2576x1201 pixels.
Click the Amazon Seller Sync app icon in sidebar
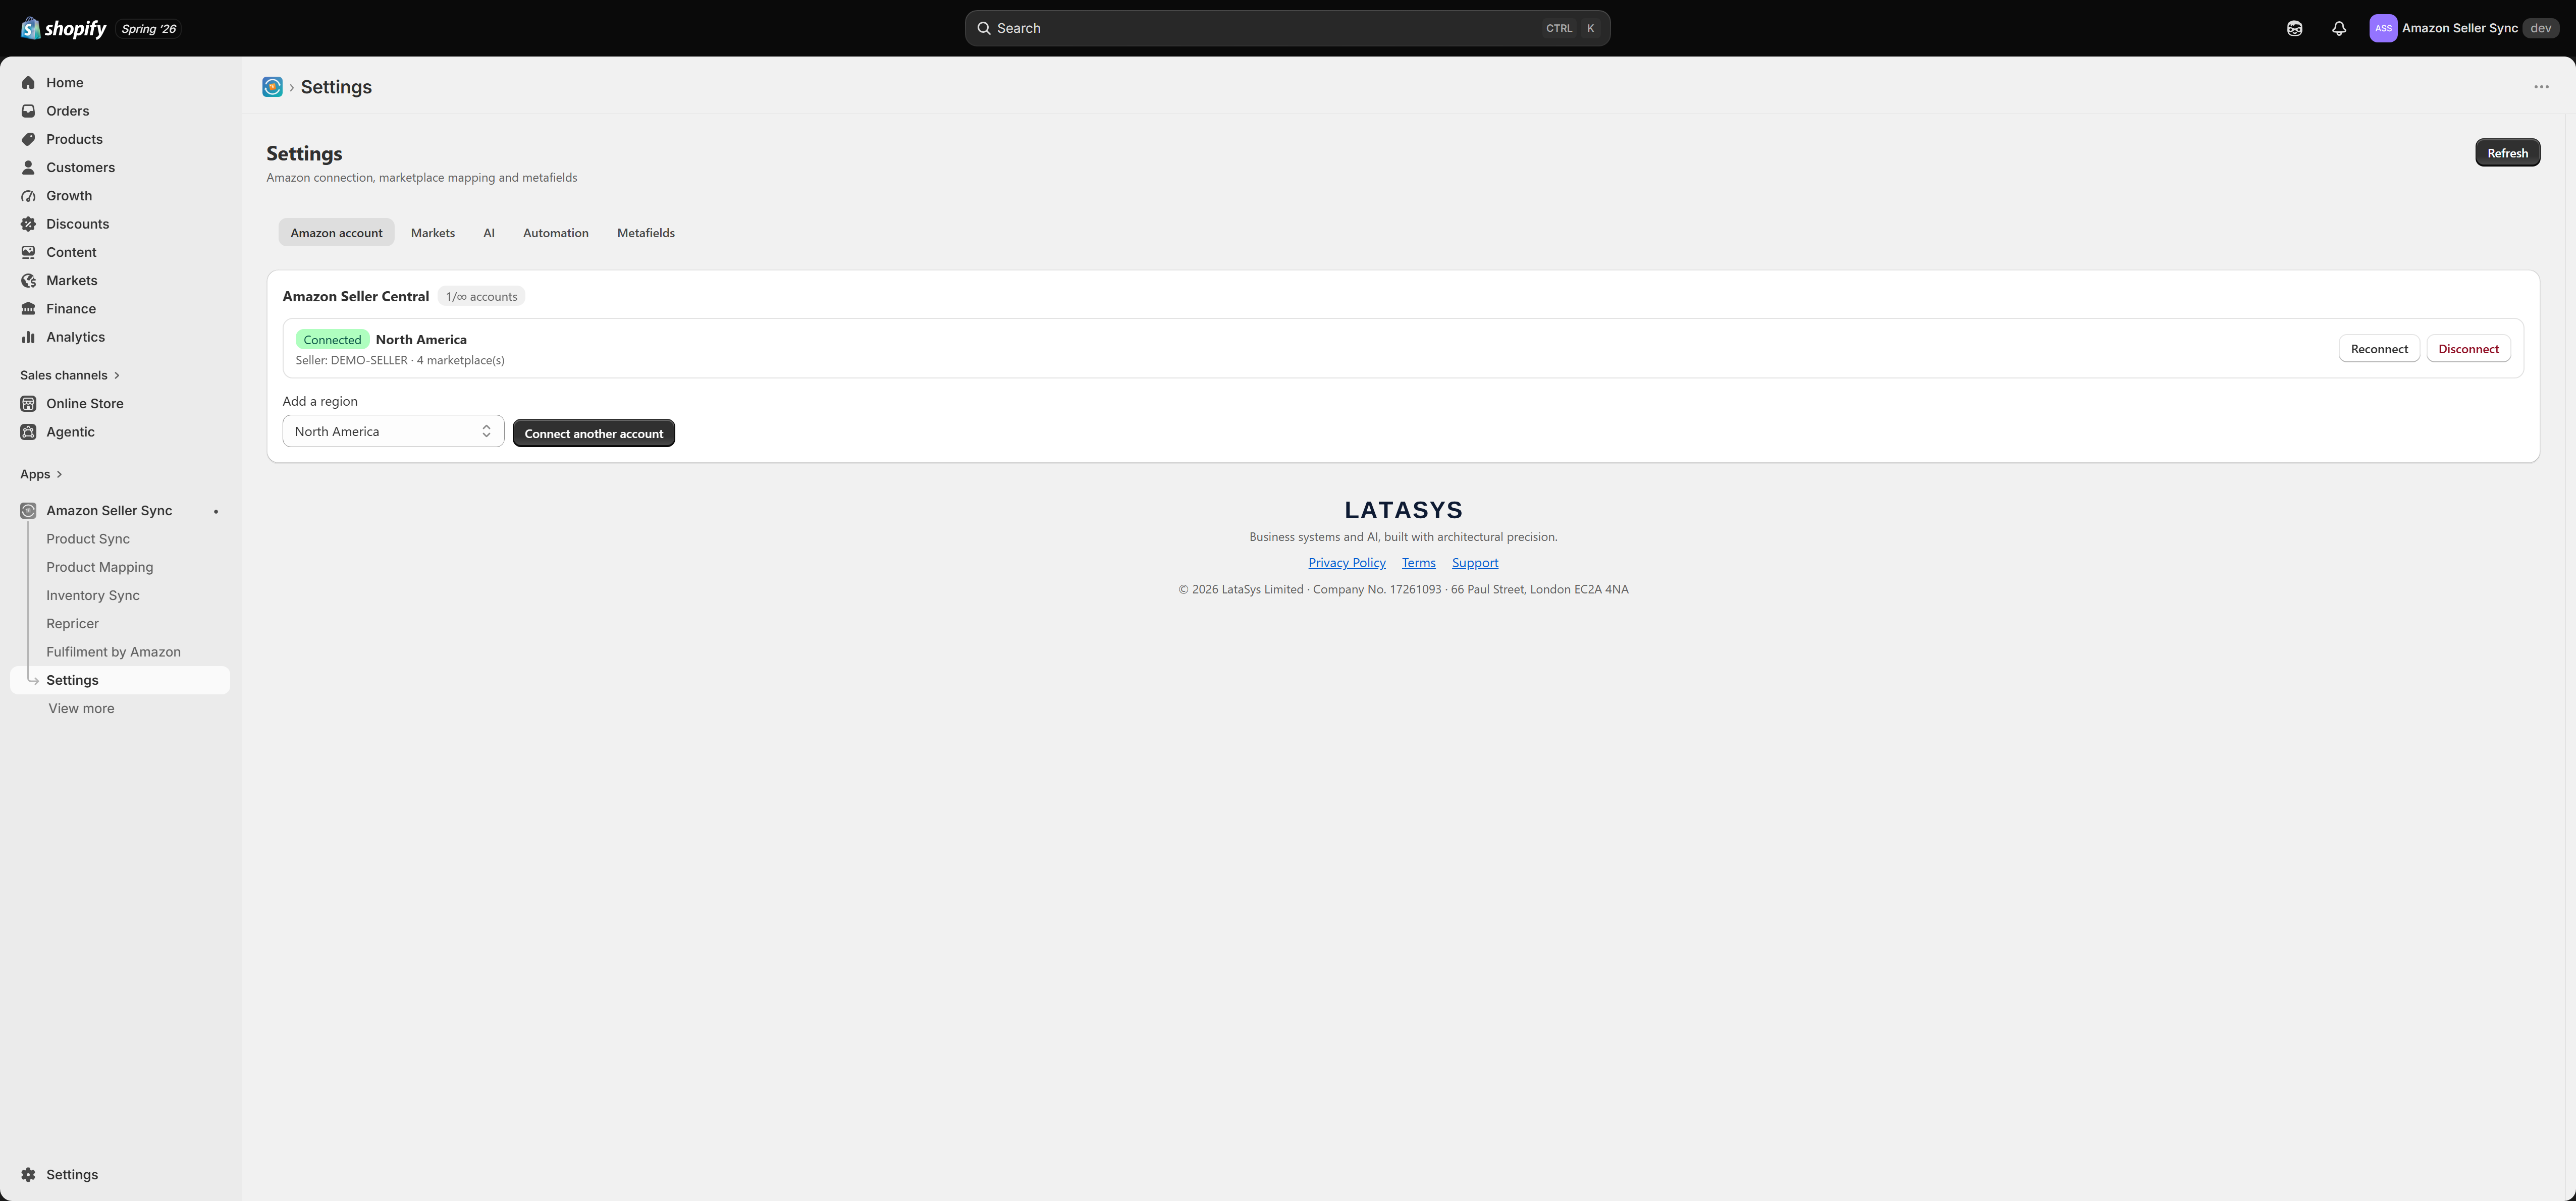click(x=28, y=511)
